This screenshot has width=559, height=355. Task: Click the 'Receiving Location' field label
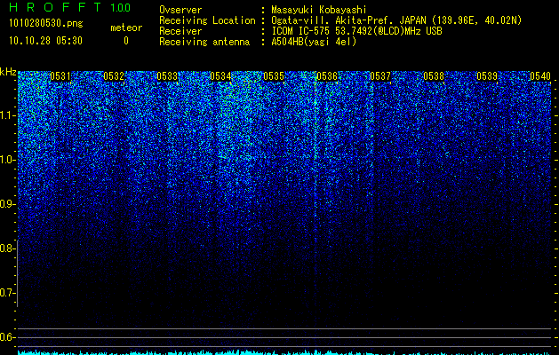(207, 20)
